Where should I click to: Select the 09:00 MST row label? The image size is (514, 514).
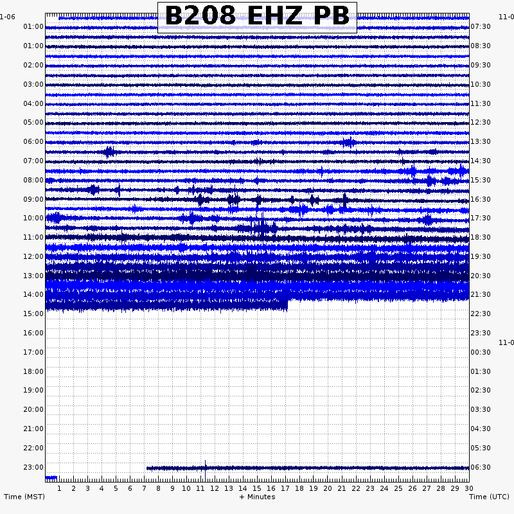click(x=33, y=199)
